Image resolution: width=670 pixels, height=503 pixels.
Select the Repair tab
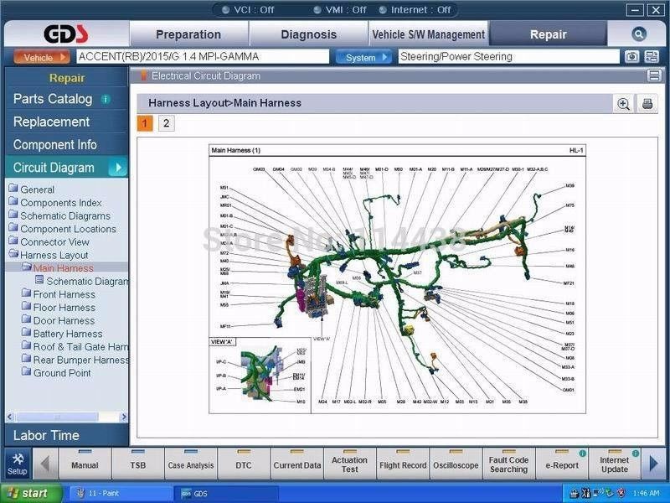point(549,34)
